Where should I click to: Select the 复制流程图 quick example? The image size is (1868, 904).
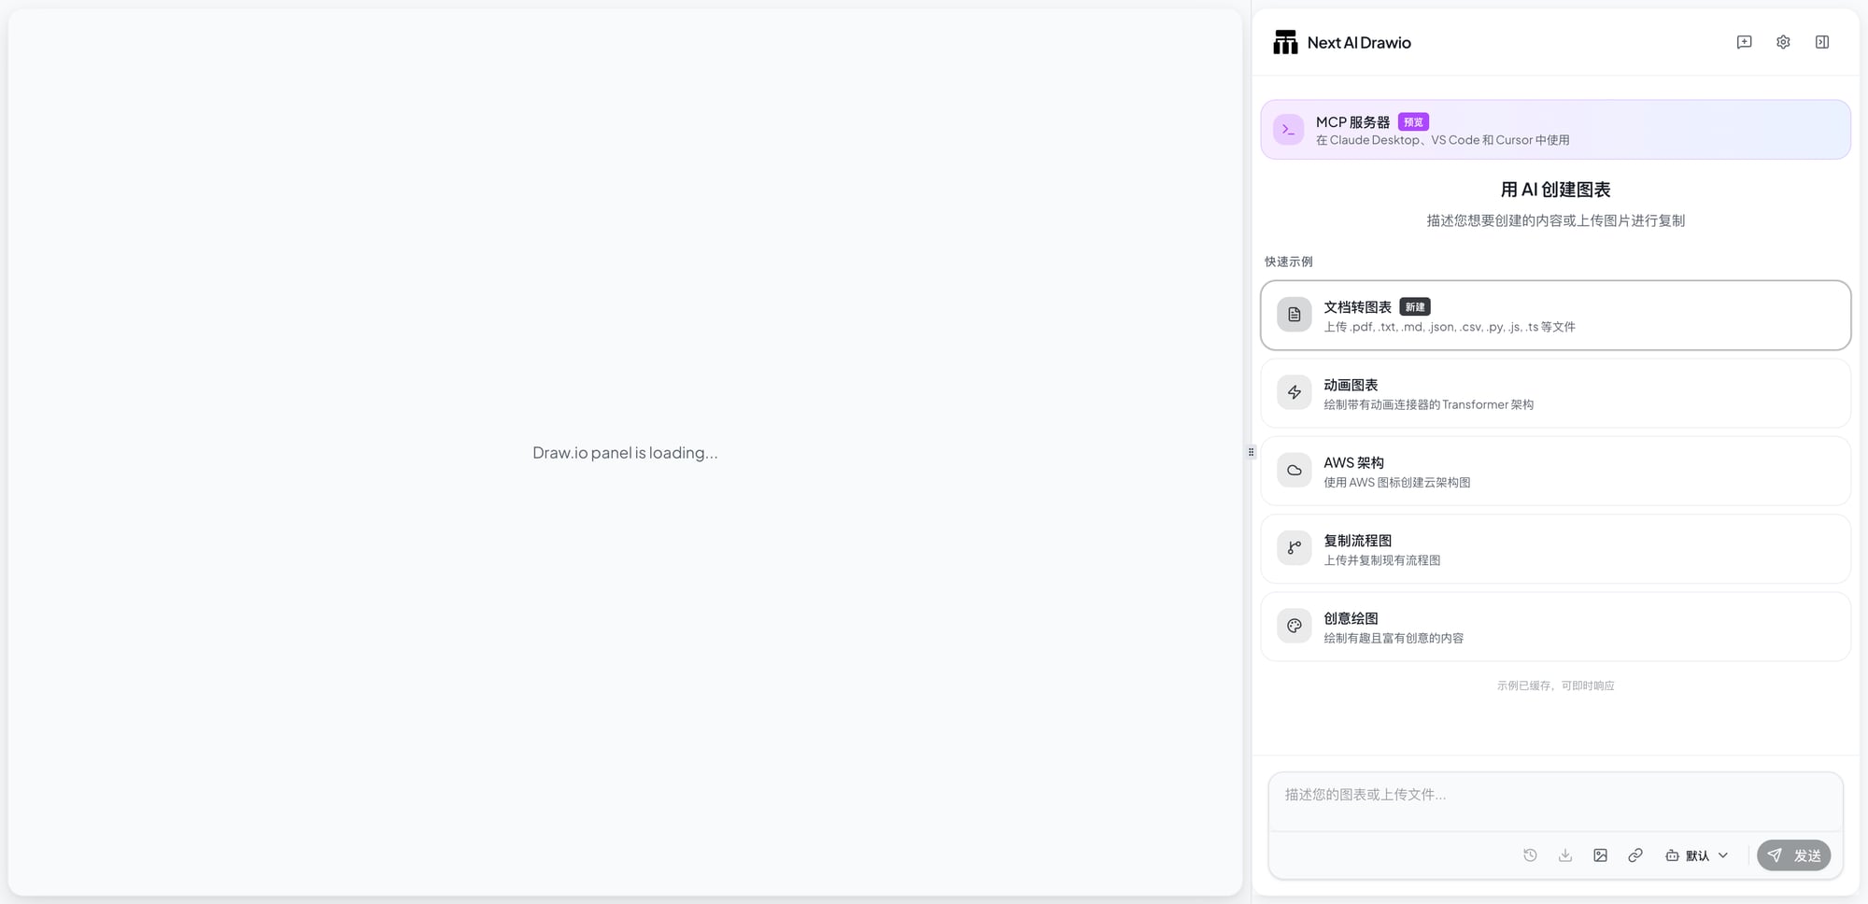pyautogui.click(x=1554, y=548)
